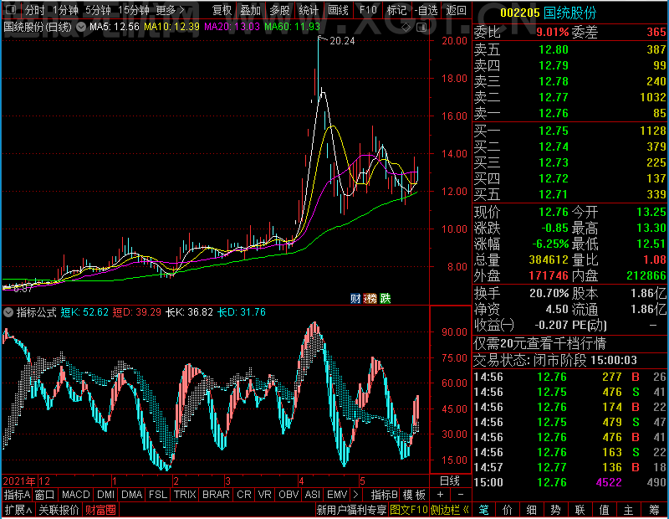The image size is (669, 519).
Task: Activate 画线 drawing tool
Action: [x=339, y=10]
